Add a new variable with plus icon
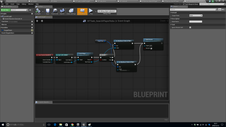This screenshot has width=226, height=127. [32, 27]
